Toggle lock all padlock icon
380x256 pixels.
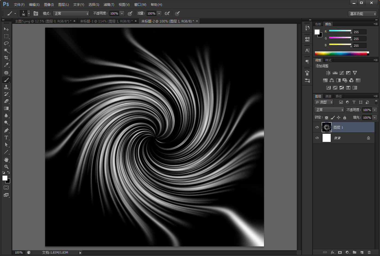(x=345, y=118)
